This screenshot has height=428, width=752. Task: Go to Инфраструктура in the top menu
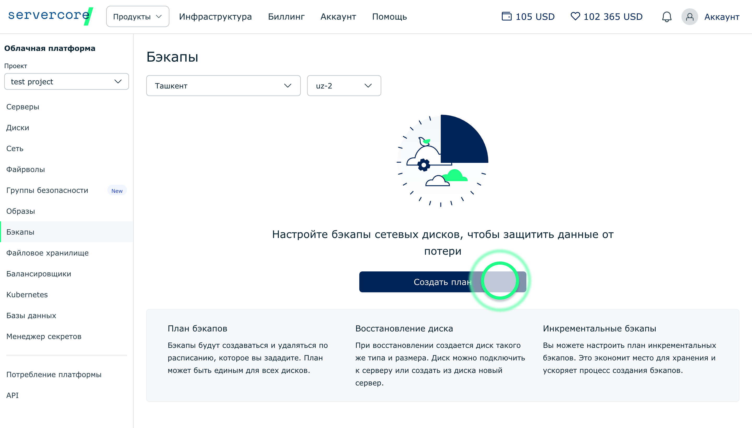tap(215, 17)
